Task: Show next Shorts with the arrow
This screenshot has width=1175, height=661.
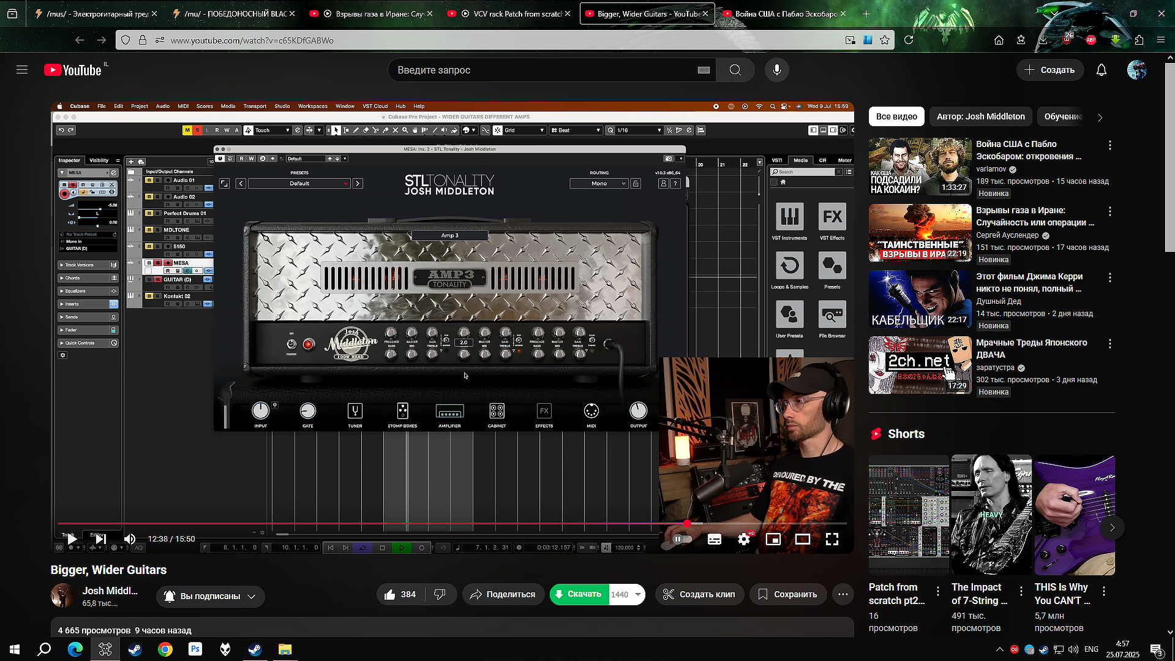Action: [x=1112, y=527]
